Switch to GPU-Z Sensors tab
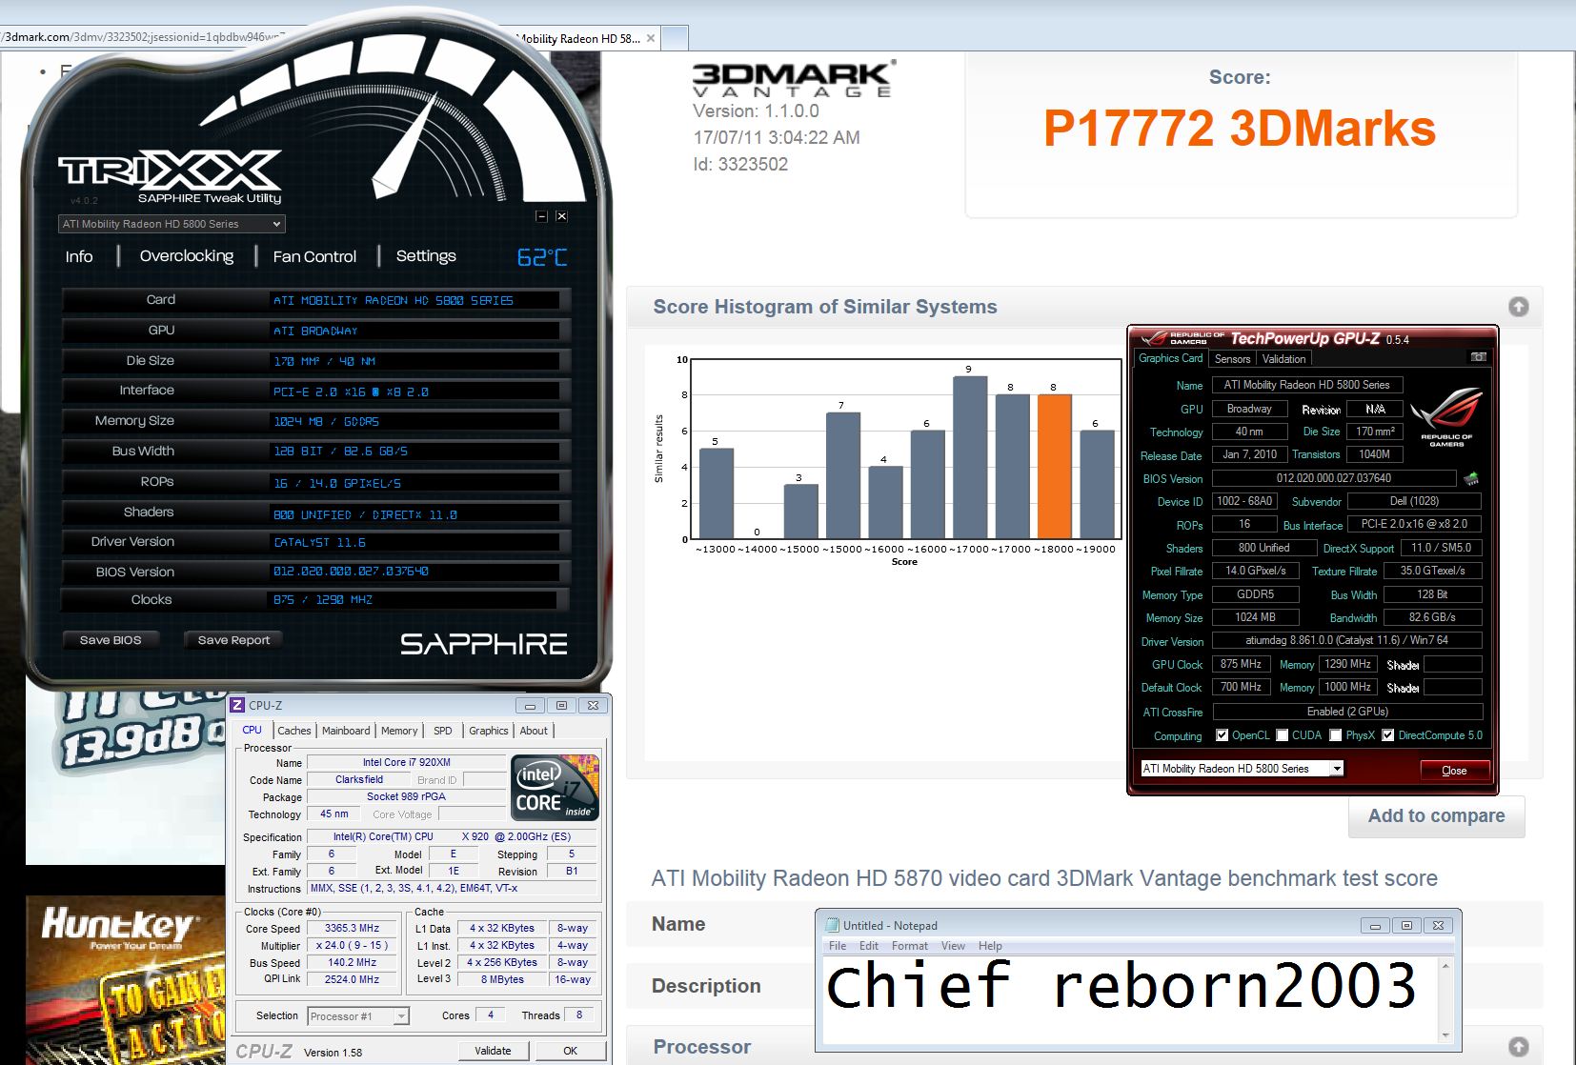The height and width of the screenshot is (1065, 1576). (x=1232, y=359)
